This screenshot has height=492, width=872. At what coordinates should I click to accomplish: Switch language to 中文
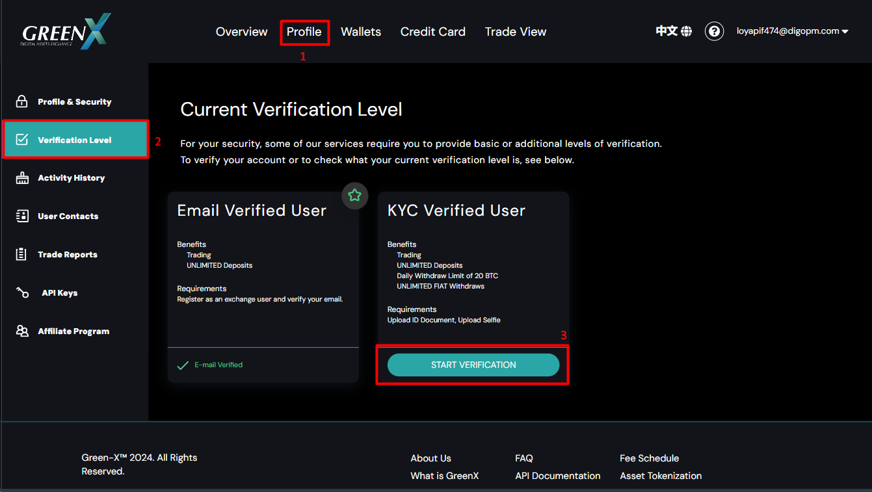(667, 31)
